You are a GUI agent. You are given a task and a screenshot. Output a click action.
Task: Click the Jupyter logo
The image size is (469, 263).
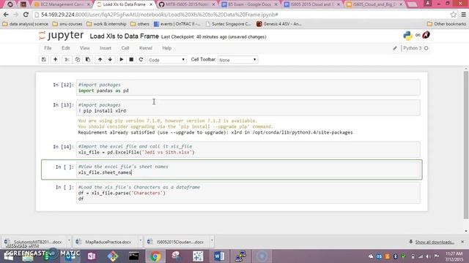pyautogui.click(x=62, y=36)
